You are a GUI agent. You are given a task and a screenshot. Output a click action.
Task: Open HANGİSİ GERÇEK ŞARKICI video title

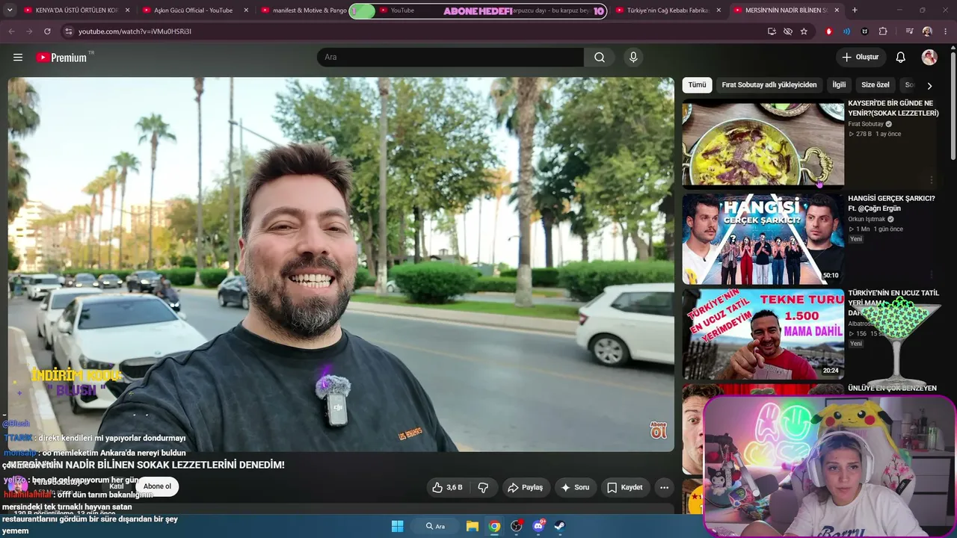[x=891, y=203]
